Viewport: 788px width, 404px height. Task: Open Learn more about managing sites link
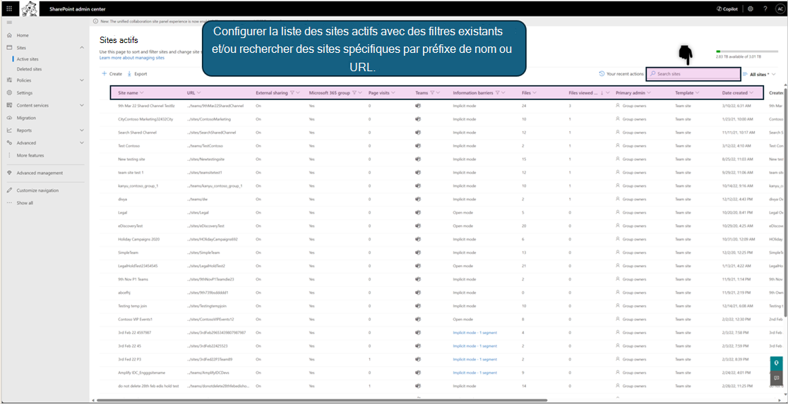point(131,58)
